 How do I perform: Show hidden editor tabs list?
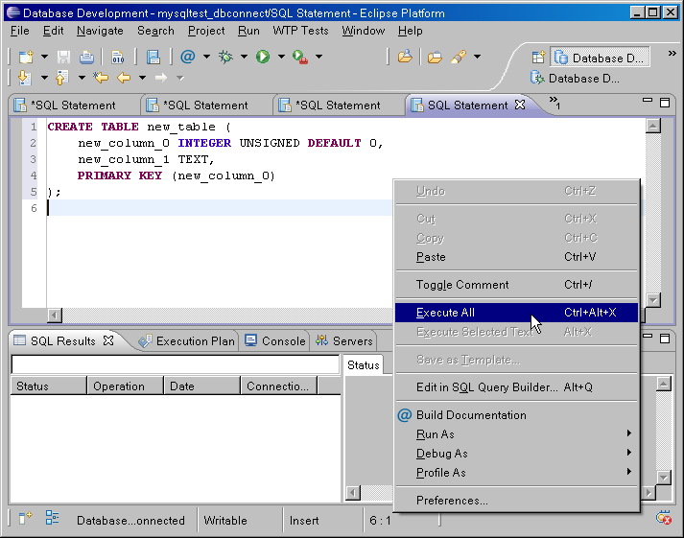(x=554, y=104)
